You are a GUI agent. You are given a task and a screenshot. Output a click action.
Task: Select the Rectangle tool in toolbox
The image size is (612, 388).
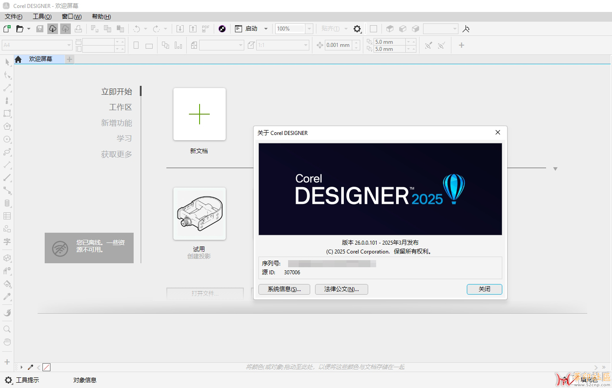click(7, 113)
